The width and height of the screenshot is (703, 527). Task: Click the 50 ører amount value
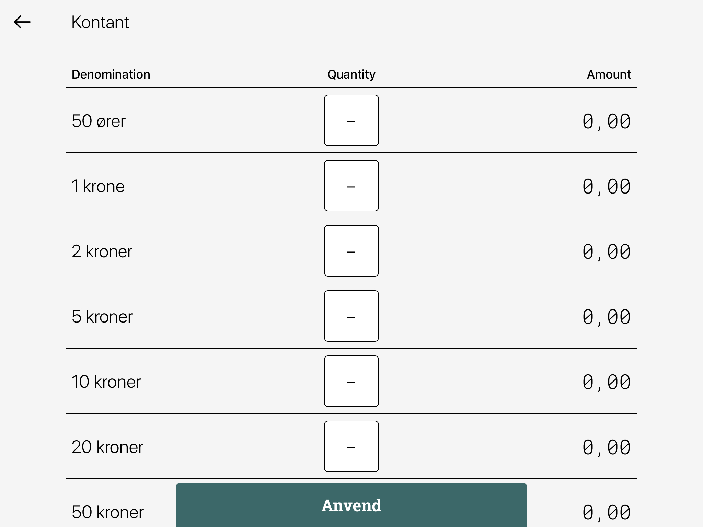pyautogui.click(x=606, y=122)
